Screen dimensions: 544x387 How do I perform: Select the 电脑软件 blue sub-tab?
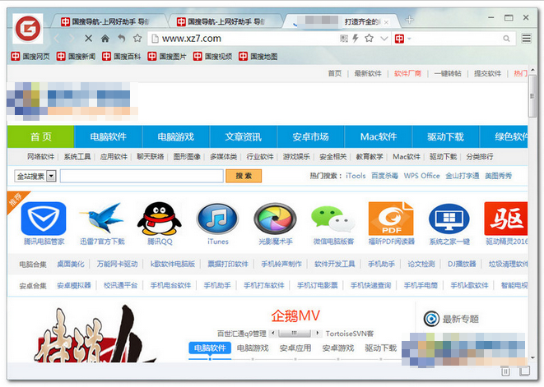tap(210, 348)
